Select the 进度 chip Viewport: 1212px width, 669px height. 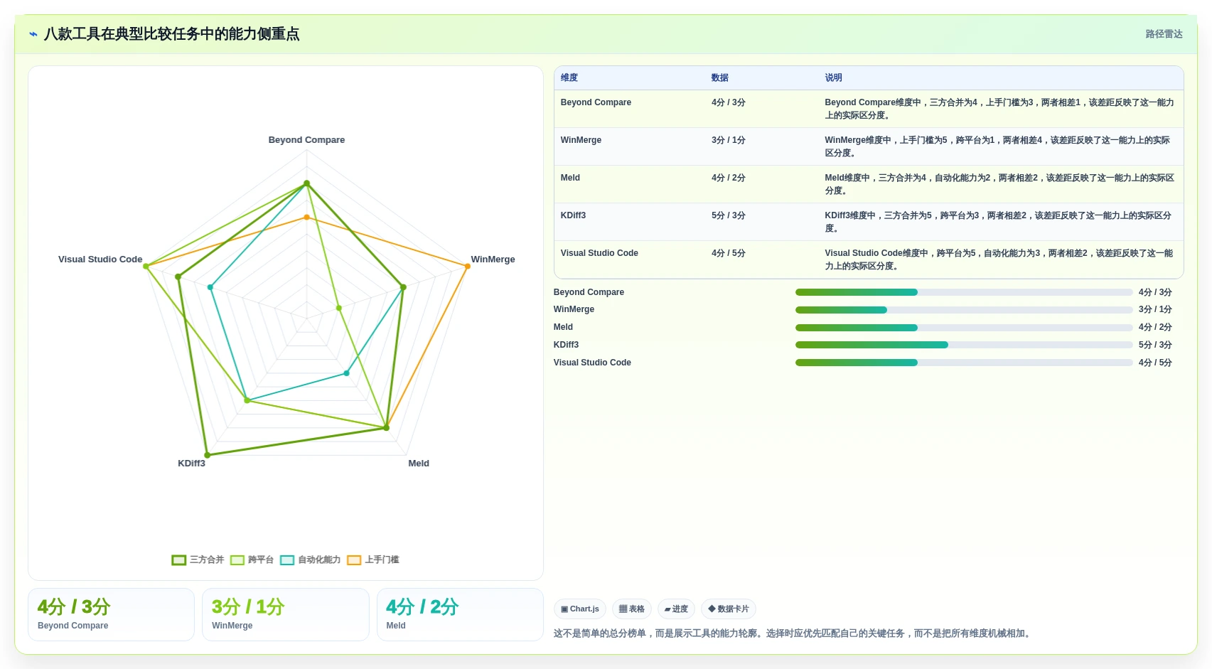(x=676, y=609)
